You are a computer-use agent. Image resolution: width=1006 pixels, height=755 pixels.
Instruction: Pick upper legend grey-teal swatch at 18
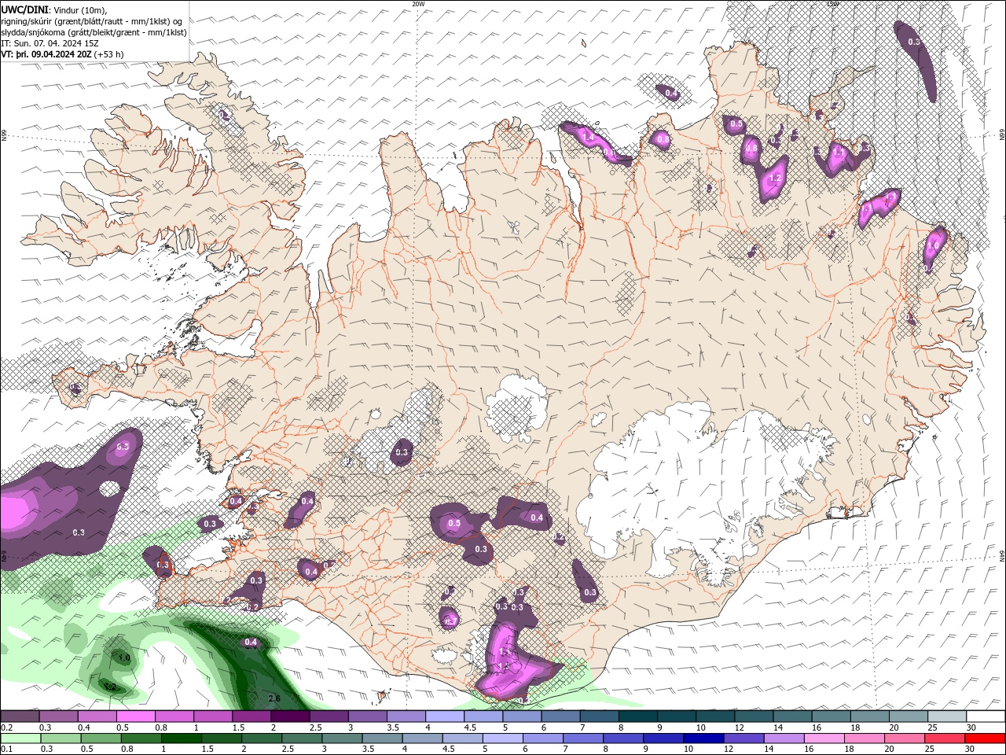point(871,716)
